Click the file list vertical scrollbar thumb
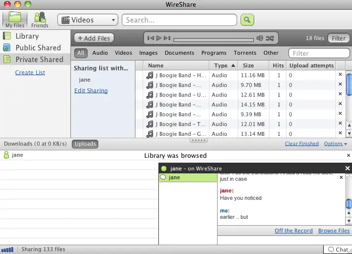352x254 pixels. click(349, 85)
